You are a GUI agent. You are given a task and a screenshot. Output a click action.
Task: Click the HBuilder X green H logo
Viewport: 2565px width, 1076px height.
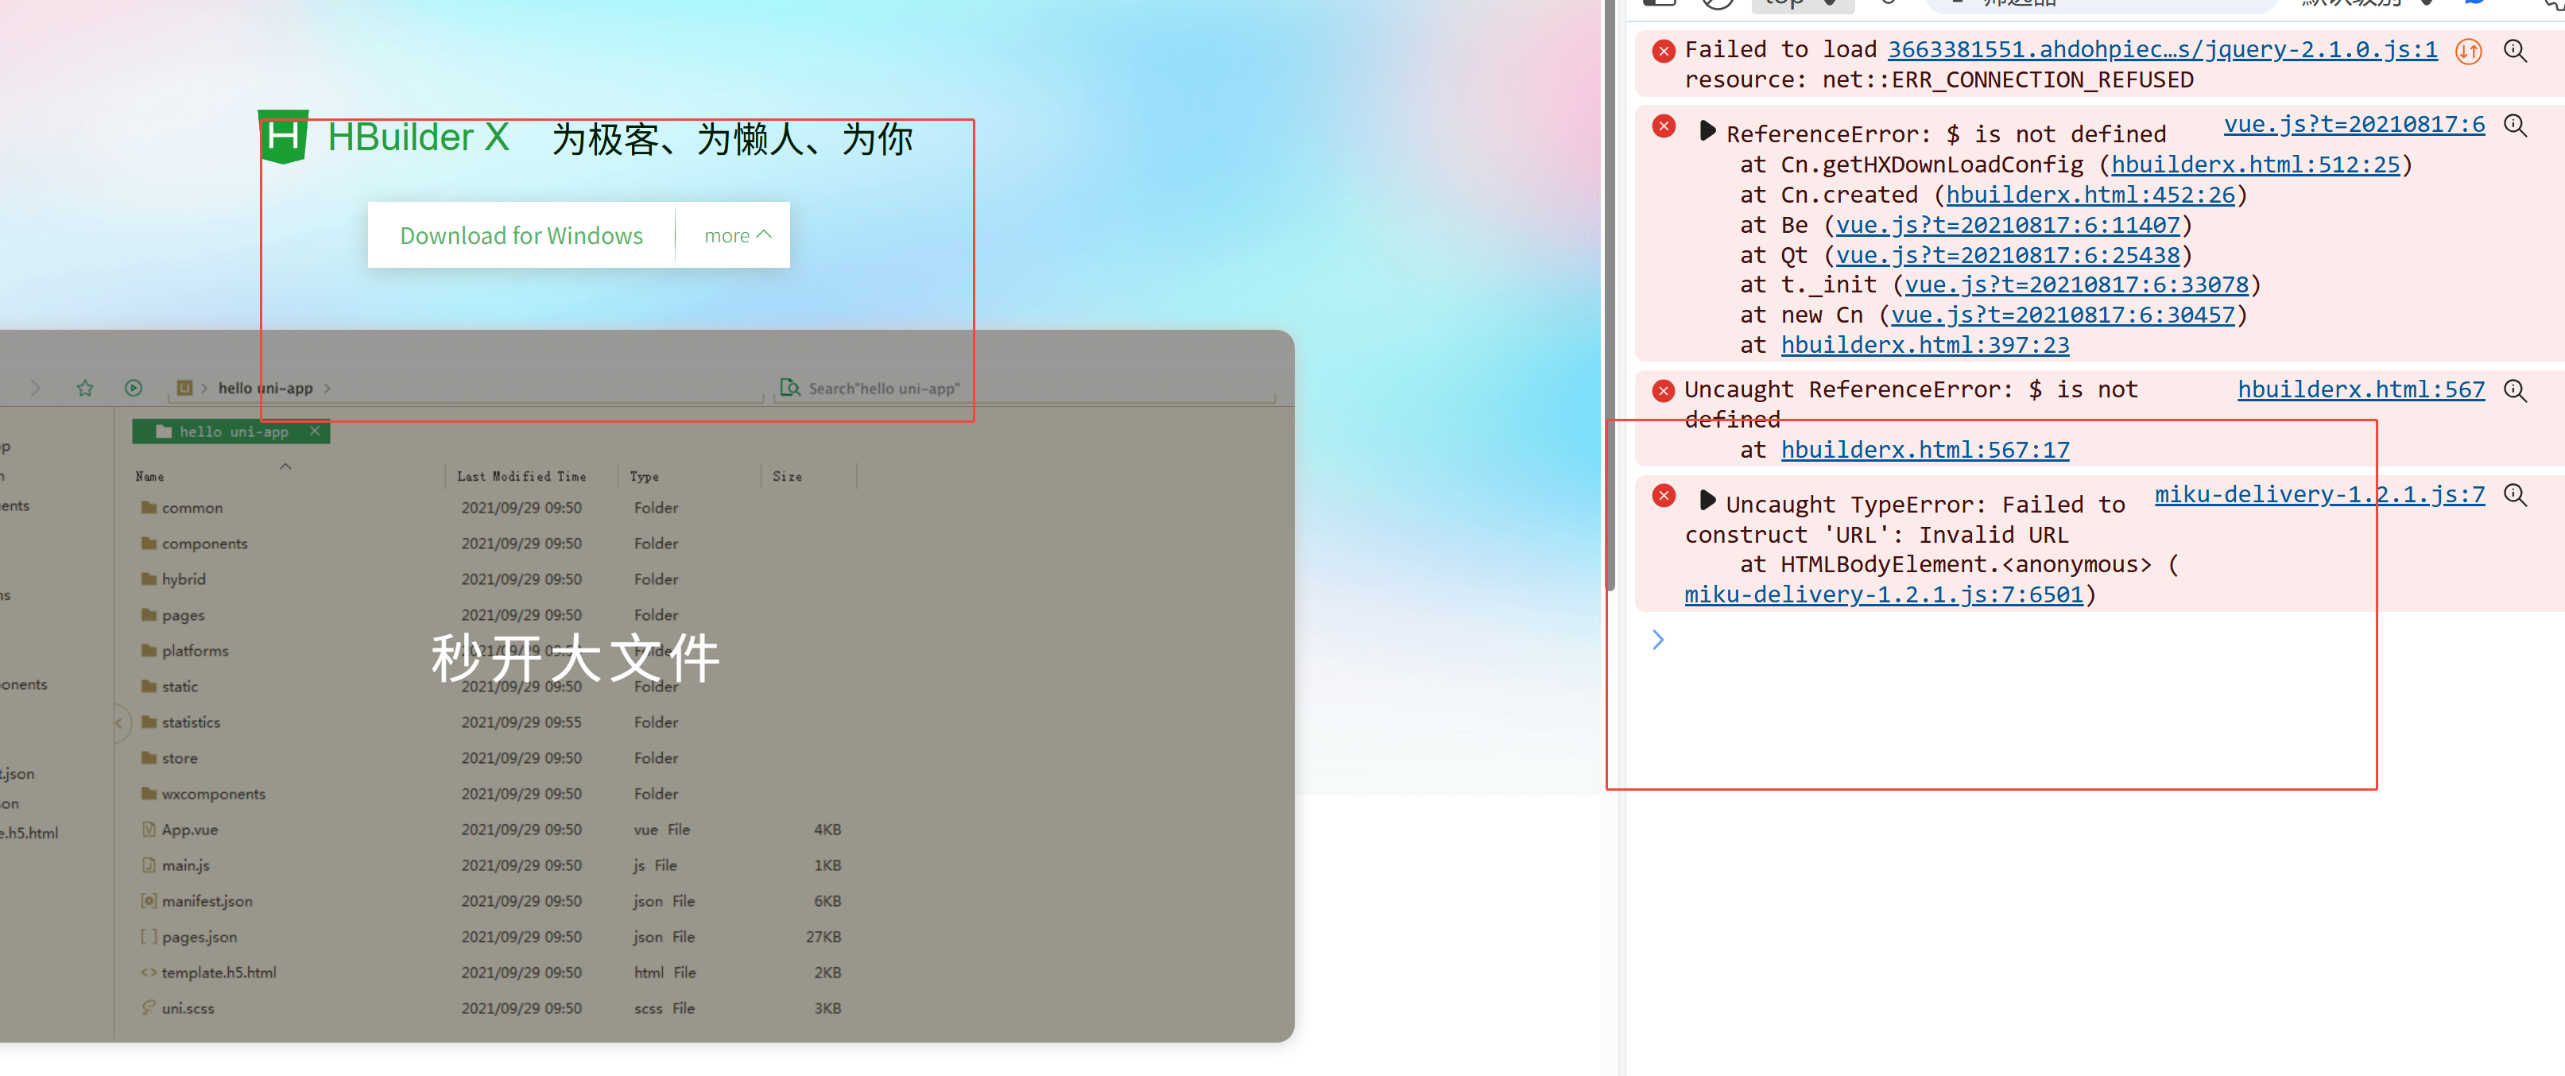(283, 137)
